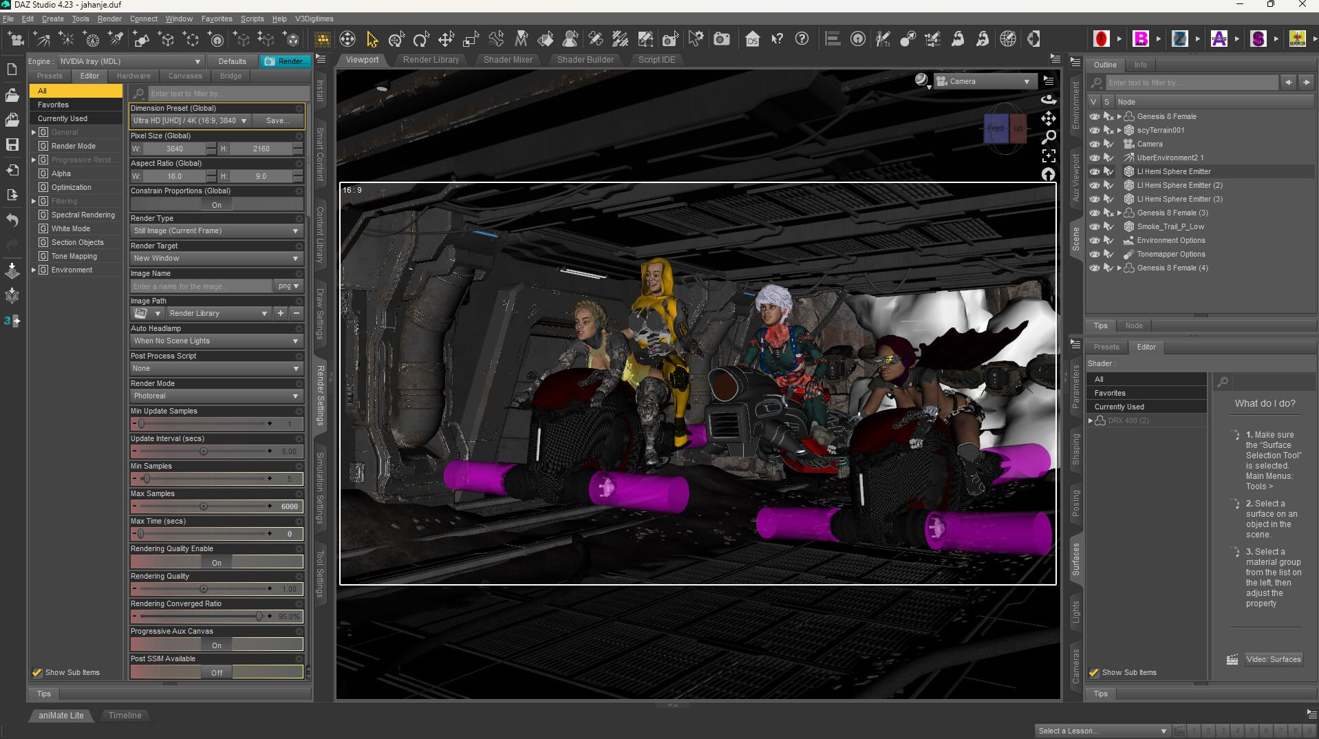Select the Rotate tool in toolbar

[x=421, y=39]
